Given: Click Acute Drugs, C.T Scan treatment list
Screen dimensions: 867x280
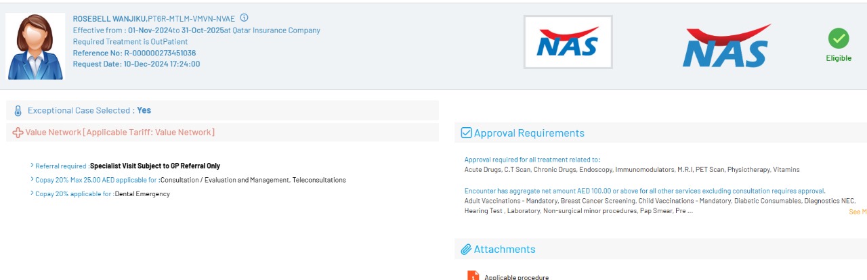Looking at the screenshot, I should [632, 169].
